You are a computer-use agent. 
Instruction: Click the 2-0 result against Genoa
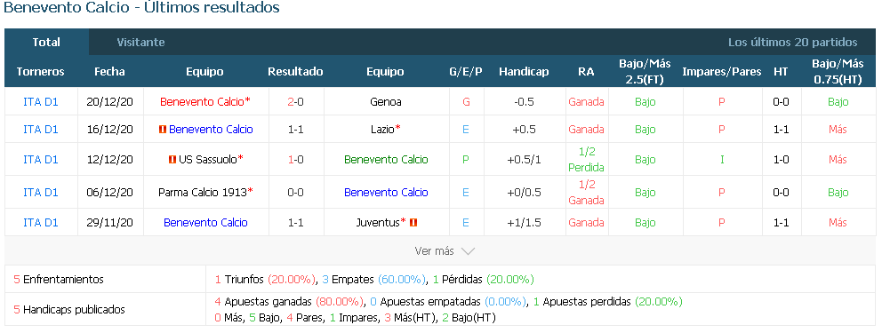(295, 101)
